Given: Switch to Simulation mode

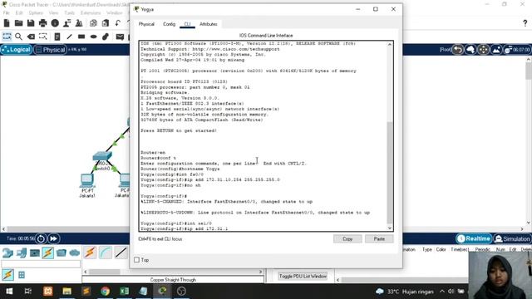Looking at the screenshot, I should pyautogui.click(x=512, y=238).
